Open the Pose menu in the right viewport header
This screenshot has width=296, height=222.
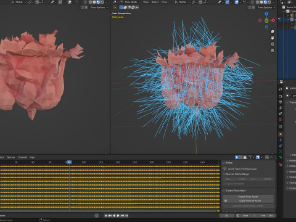(x=164, y=2)
